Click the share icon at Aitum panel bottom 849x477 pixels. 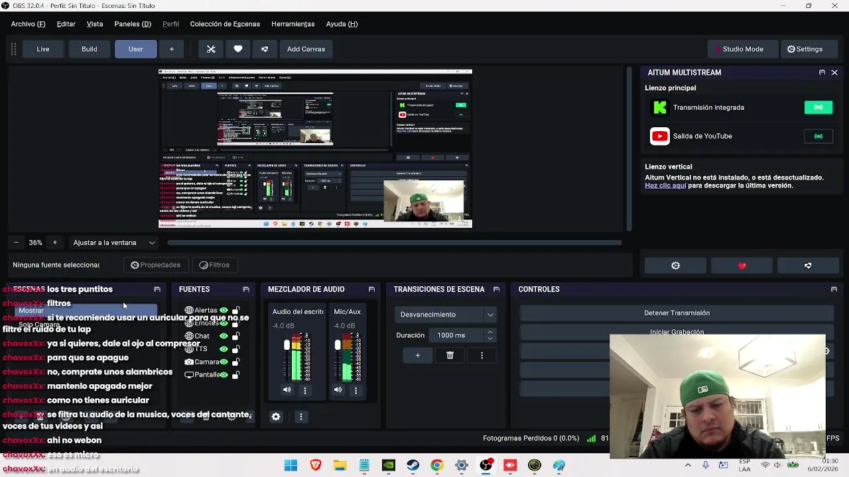pyautogui.click(x=808, y=266)
